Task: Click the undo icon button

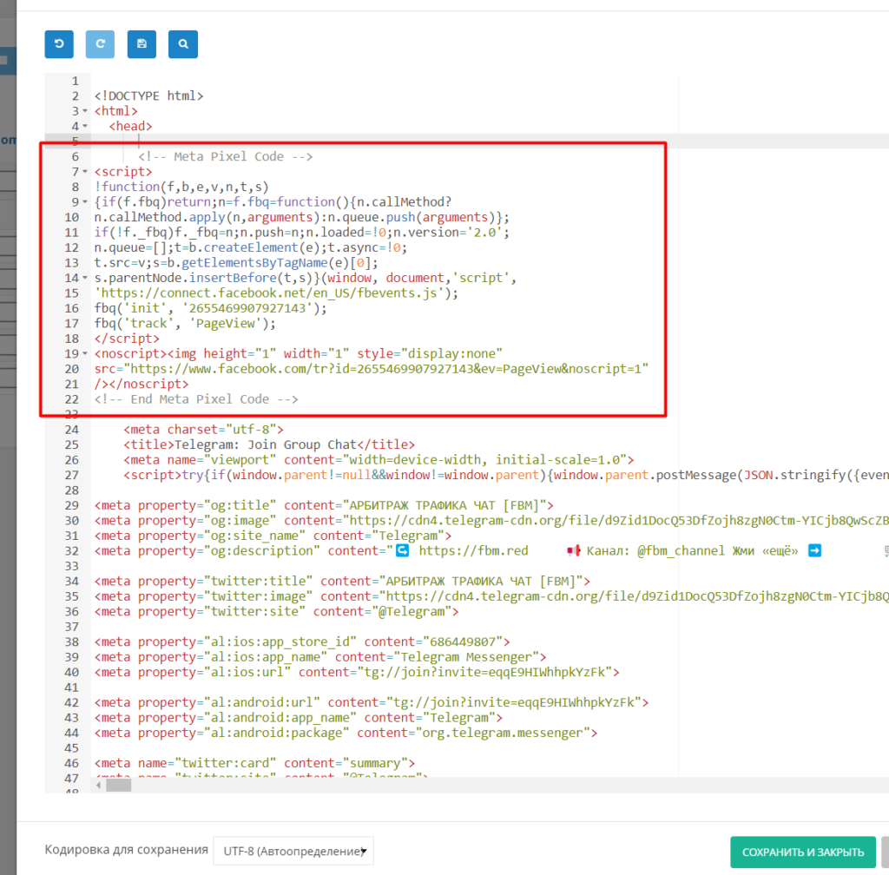Action: coord(59,44)
